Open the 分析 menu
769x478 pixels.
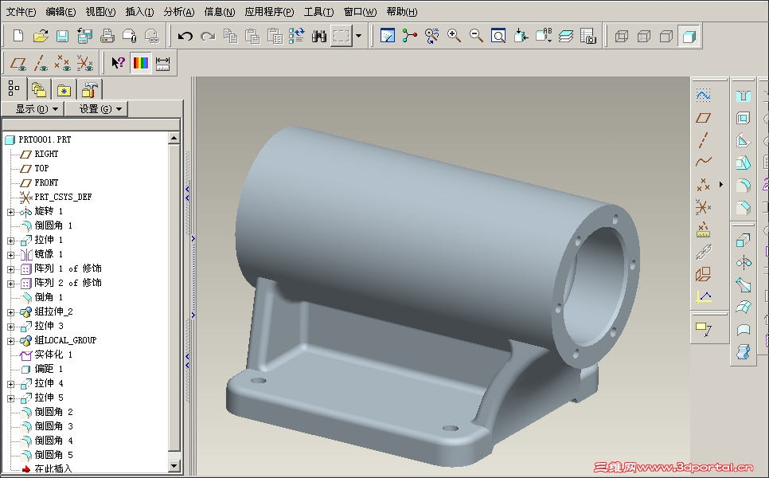coord(179,12)
